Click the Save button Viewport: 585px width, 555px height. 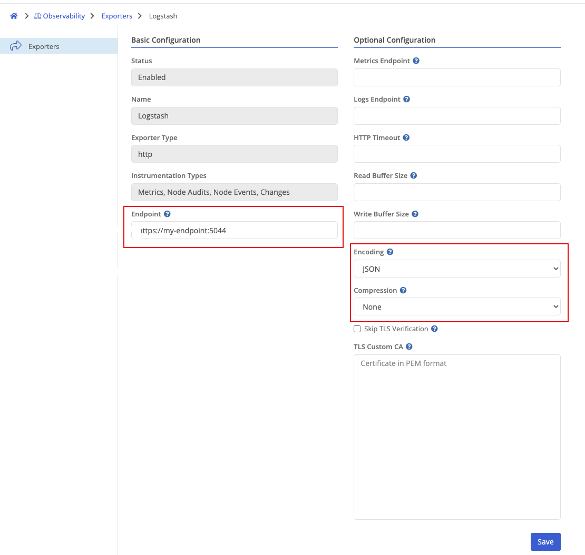tap(545, 542)
